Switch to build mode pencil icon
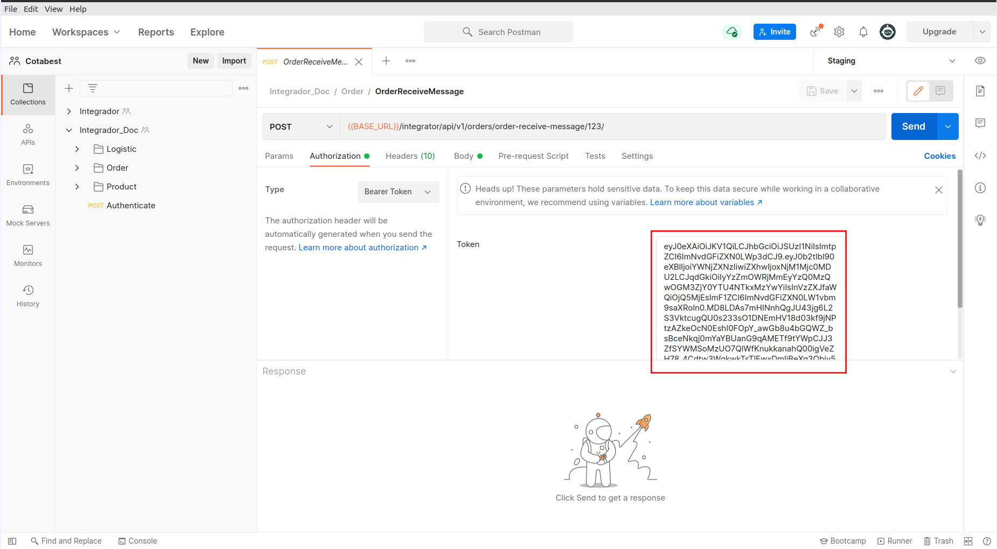997x549 pixels. [918, 91]
